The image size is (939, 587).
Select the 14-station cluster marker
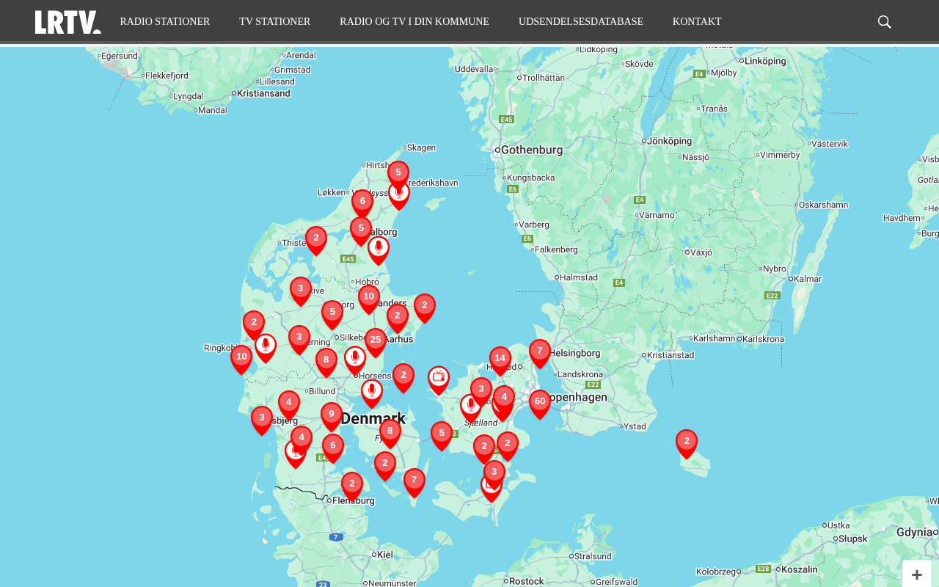point(500,361)
